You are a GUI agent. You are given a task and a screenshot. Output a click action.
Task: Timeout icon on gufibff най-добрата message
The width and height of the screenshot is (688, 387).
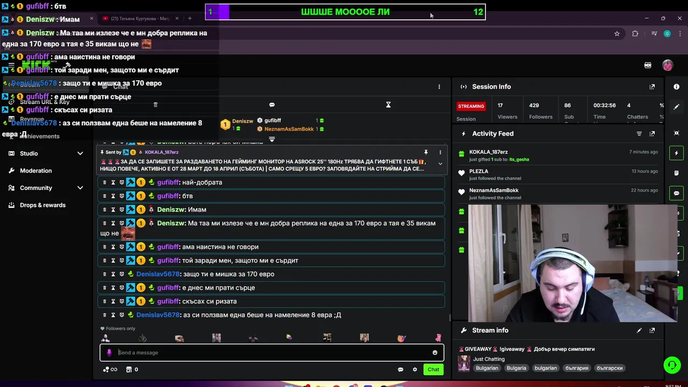[x=113, y=182]
